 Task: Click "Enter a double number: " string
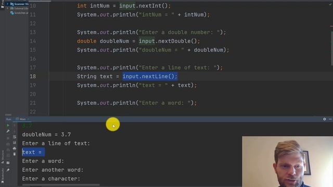(179, 32)
